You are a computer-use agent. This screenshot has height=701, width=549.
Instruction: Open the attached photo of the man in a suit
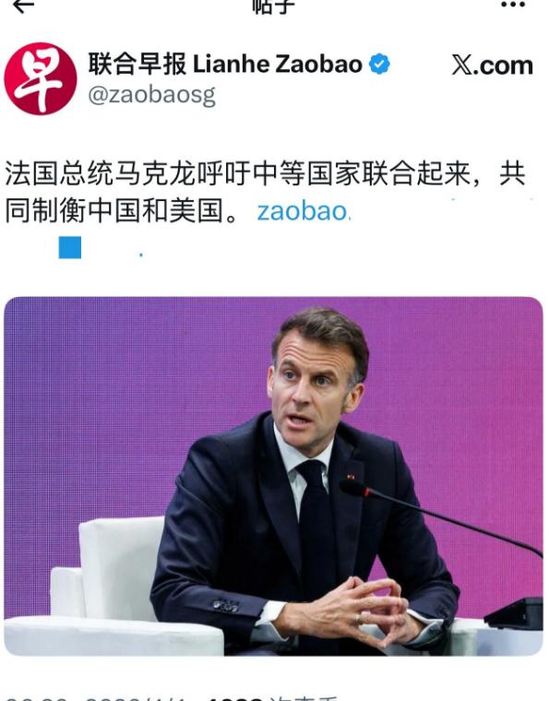[273, 476]
